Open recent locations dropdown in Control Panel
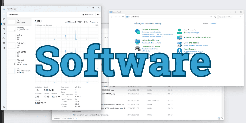 pos(119,17)
